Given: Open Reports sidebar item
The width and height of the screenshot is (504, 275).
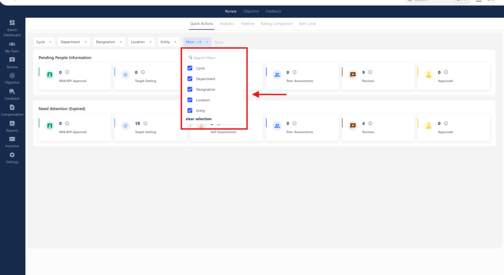Looking at the screenshot, I should click(12, 127).
